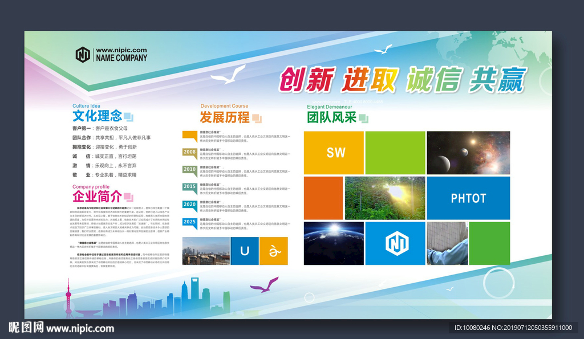Select the 2010 timeline marker
Screen dimensions: 584x339
coord(189,171)
